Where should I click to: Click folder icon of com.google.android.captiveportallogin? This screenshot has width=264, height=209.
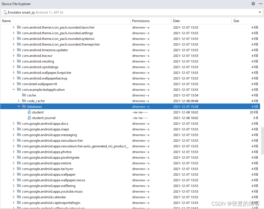19,202
